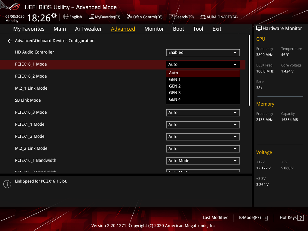Click the EzMode exit arrow icon
Viewport: 308px width, 231px height.
coord(265,218)
